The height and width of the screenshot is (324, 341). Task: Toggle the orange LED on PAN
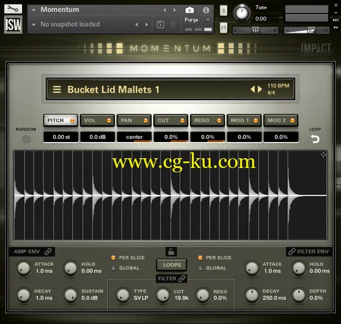(146, 121)
